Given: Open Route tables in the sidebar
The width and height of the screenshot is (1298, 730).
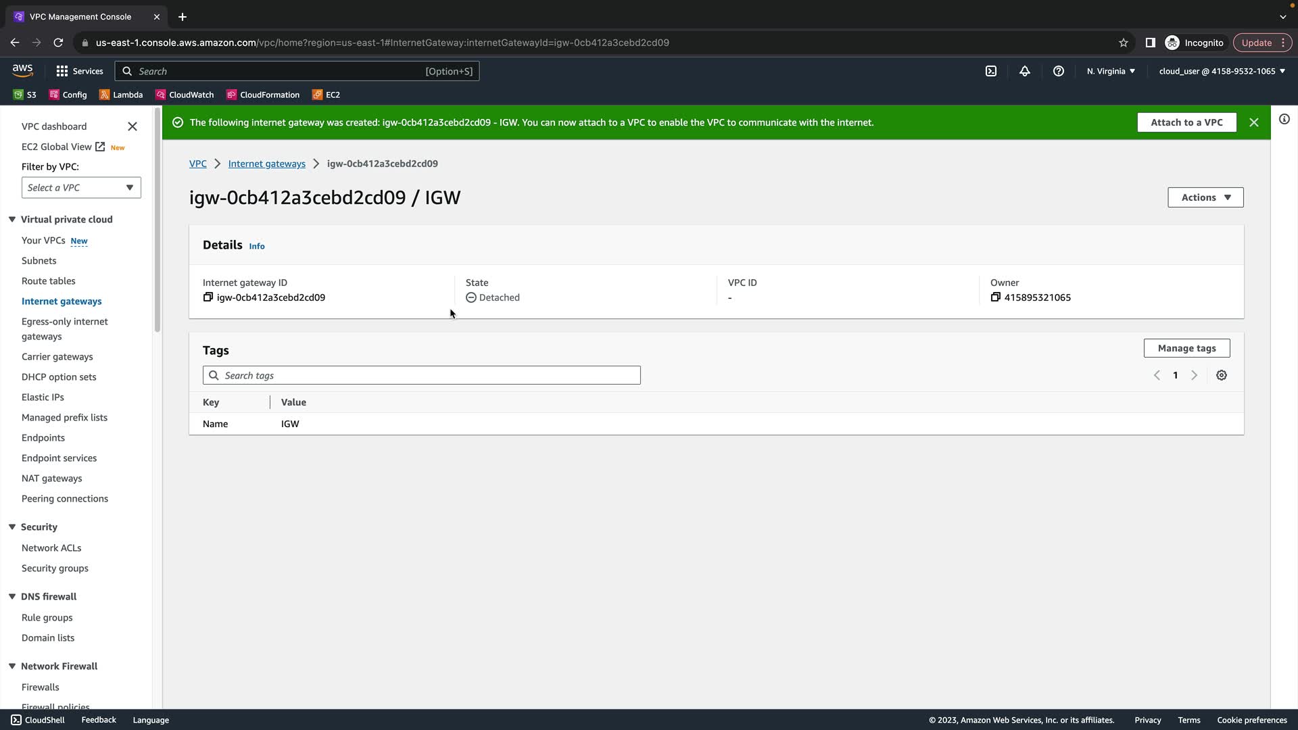Looking at the screenshot, I should click(49, 281).
